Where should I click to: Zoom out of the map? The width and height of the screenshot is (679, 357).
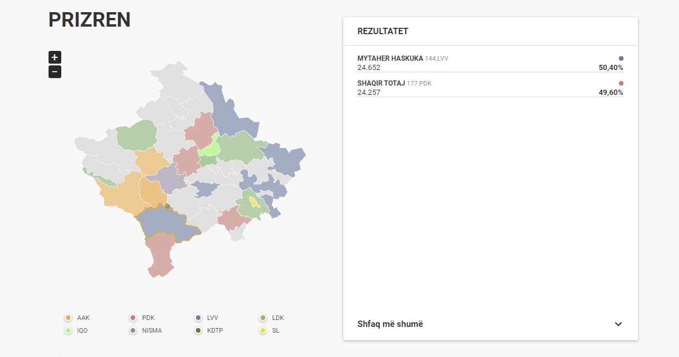(55, 72)
